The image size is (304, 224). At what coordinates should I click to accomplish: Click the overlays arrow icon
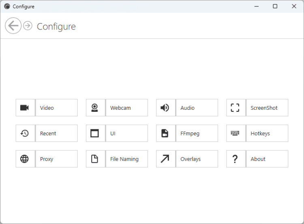pyautogui.click(x=165, y=159)
